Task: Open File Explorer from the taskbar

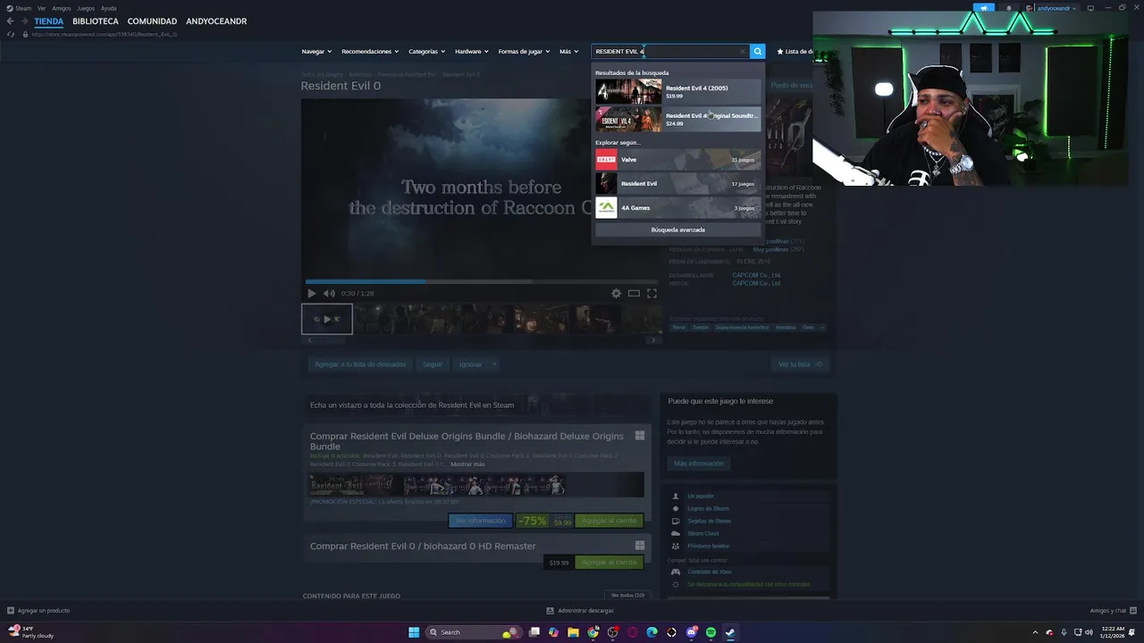Action: coord(573,632)
